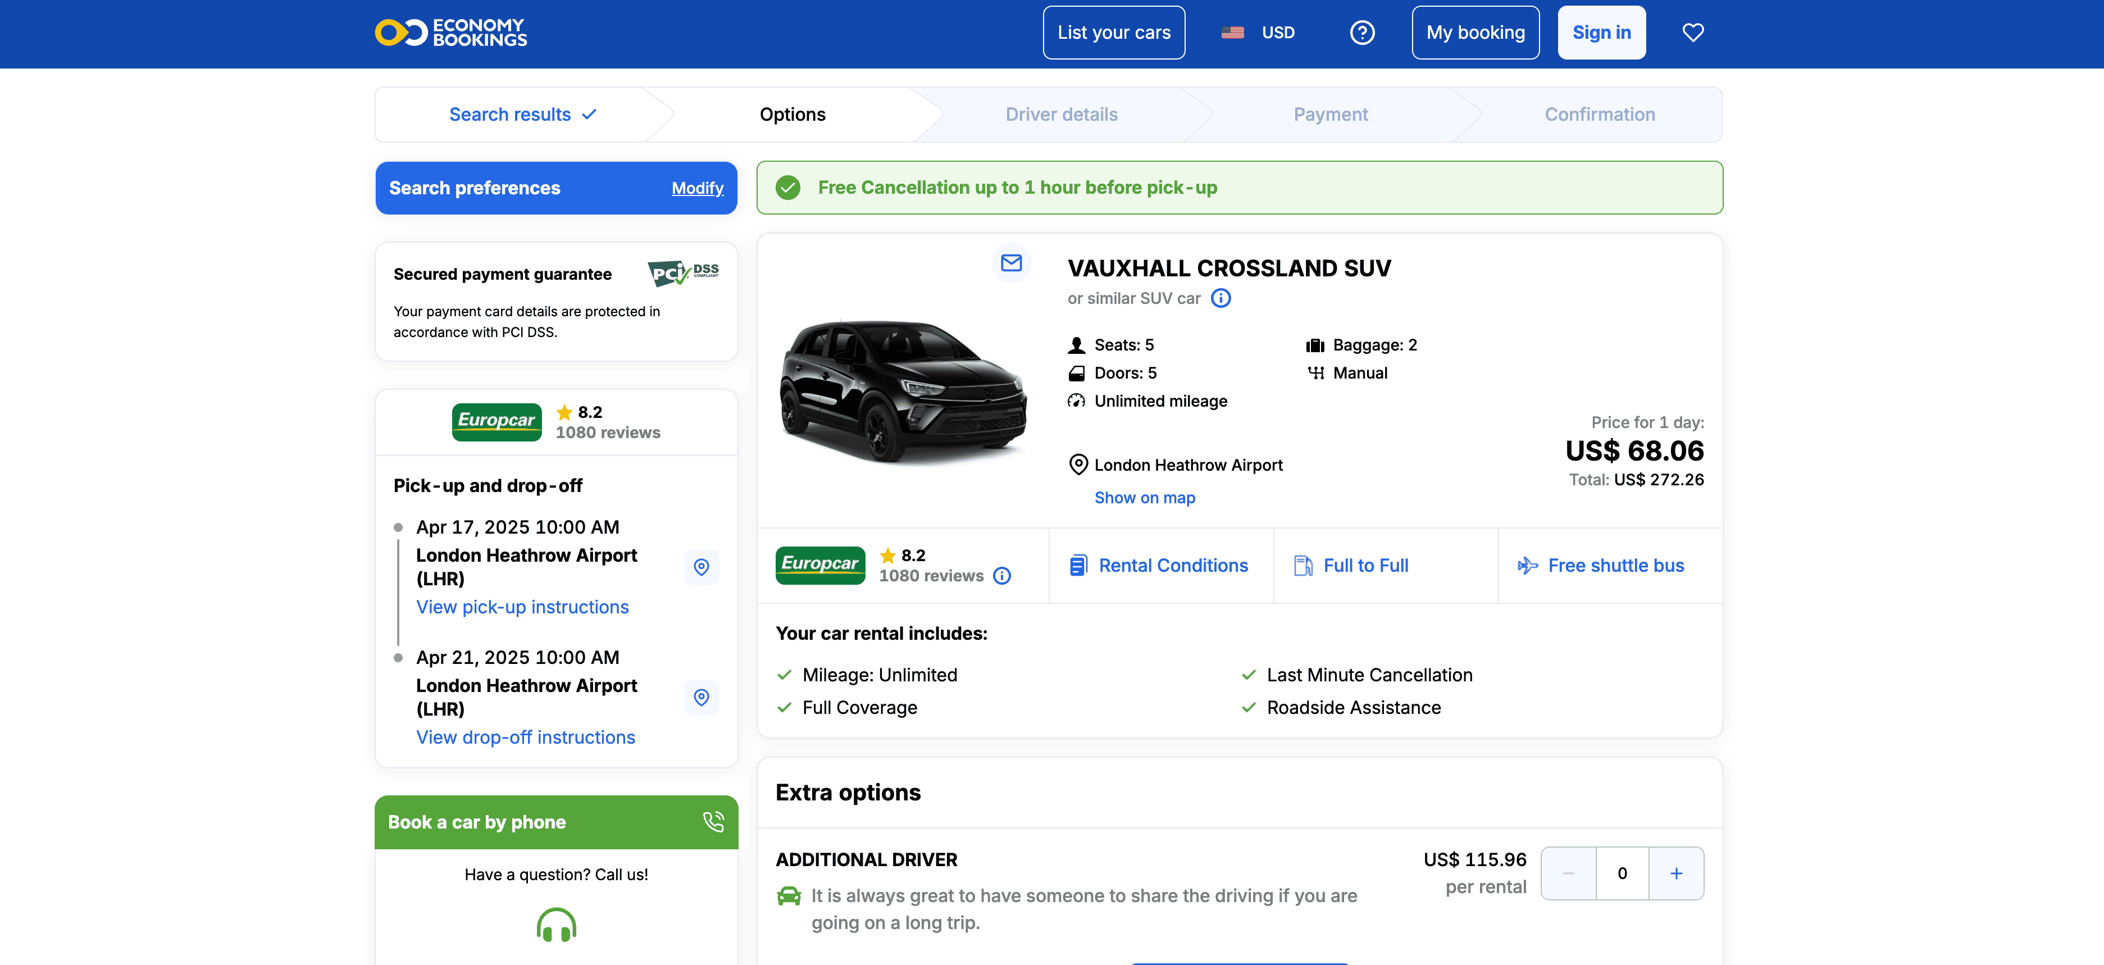
Task: Click the email envelope icon above the car
Action: [x=1011, y=262]
